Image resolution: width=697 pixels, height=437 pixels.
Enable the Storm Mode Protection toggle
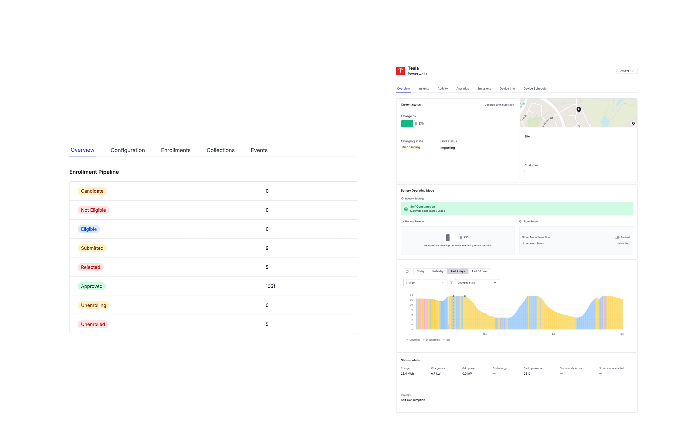(617, 237)
